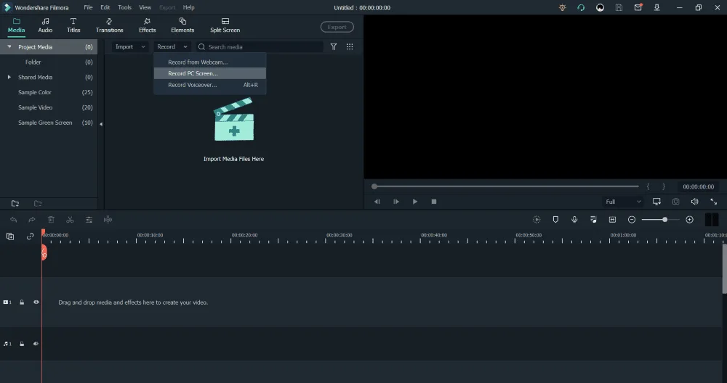
Task: Open the View menu
Action: pos(145,7)
